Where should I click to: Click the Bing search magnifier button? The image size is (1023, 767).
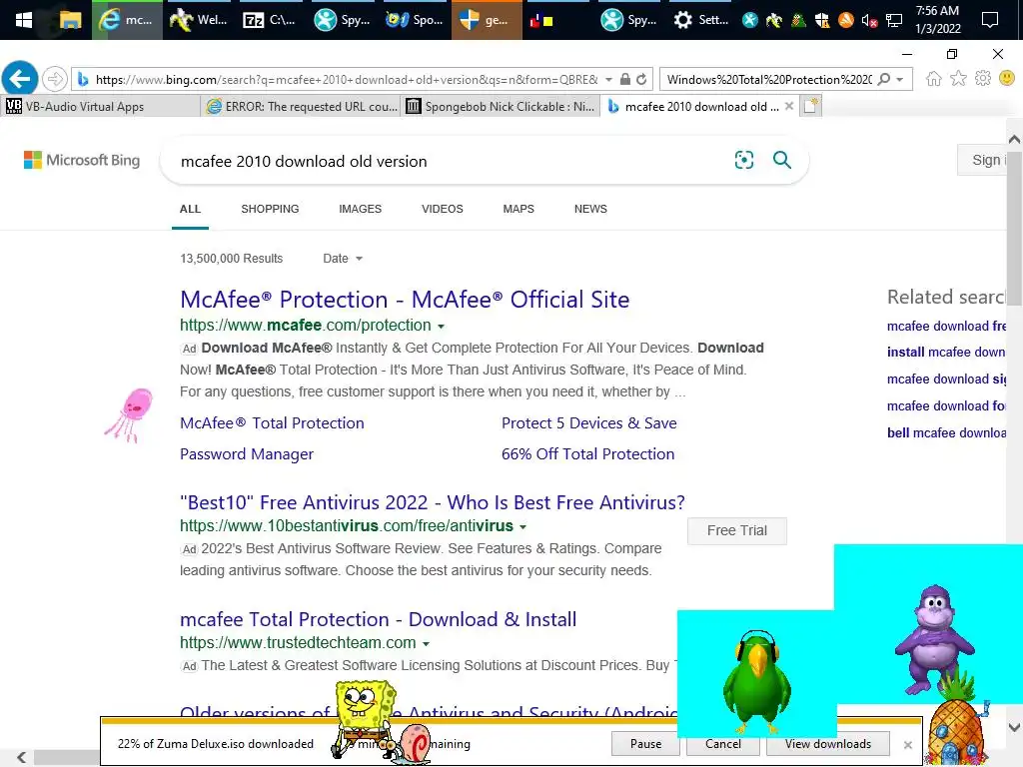tap(781, 160)
